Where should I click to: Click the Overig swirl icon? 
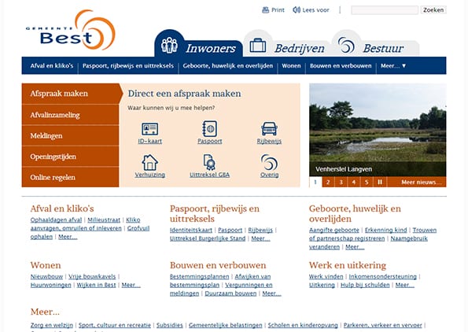pos(269,162)
